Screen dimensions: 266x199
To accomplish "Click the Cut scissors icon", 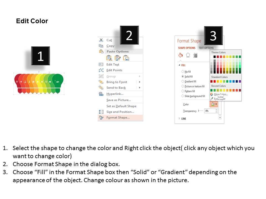I will (x=101, y=40).
